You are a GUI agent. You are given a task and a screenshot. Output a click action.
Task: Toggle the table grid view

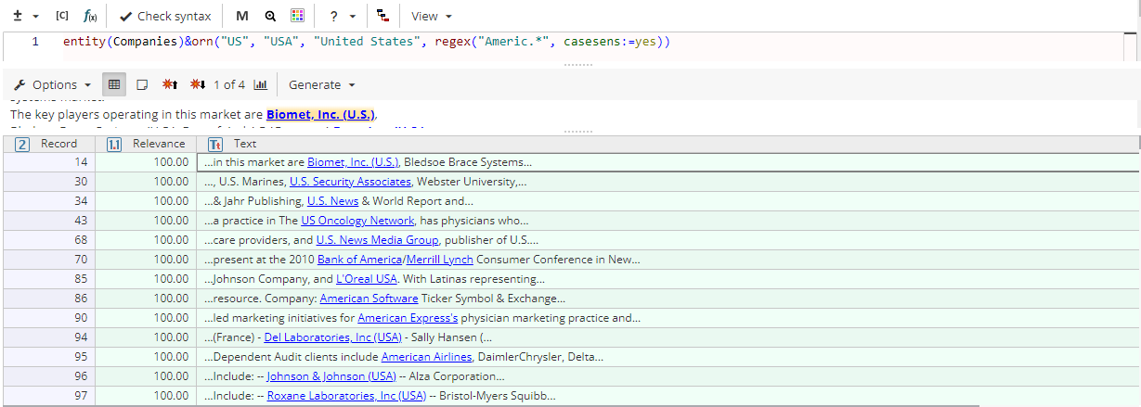pyautogui.click(x=114, y=84)
